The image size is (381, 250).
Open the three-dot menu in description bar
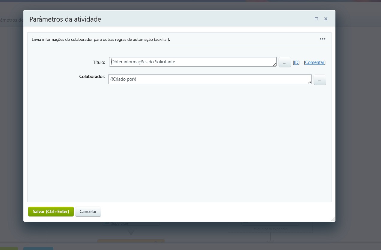click(x=323, y=39)
